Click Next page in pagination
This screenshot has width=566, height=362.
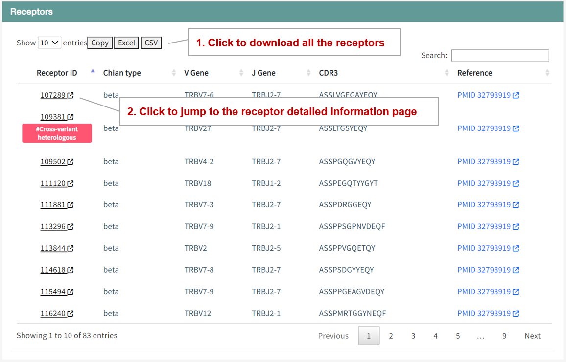532,336
